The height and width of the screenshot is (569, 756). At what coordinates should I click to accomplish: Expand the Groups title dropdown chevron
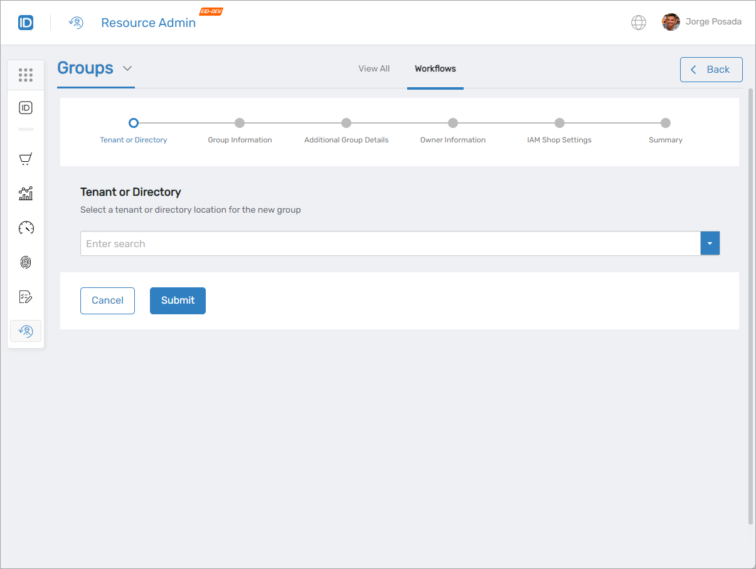(127, 68)
